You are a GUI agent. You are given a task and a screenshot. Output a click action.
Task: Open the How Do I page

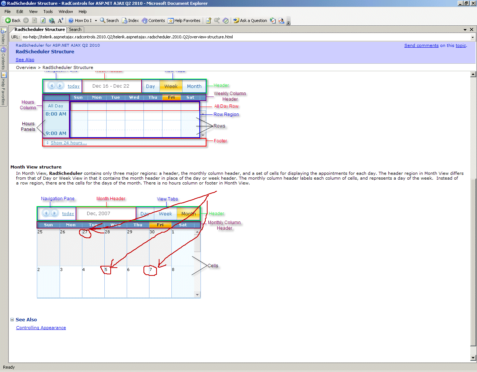coord(80,21)
